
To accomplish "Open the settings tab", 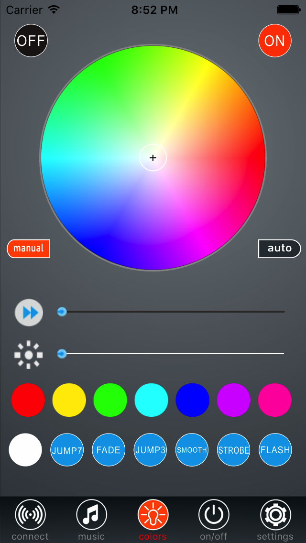I will [x=275, y=520].
